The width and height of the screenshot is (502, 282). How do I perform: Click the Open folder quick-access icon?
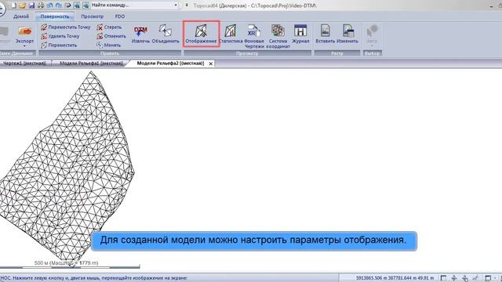point(23,5)
